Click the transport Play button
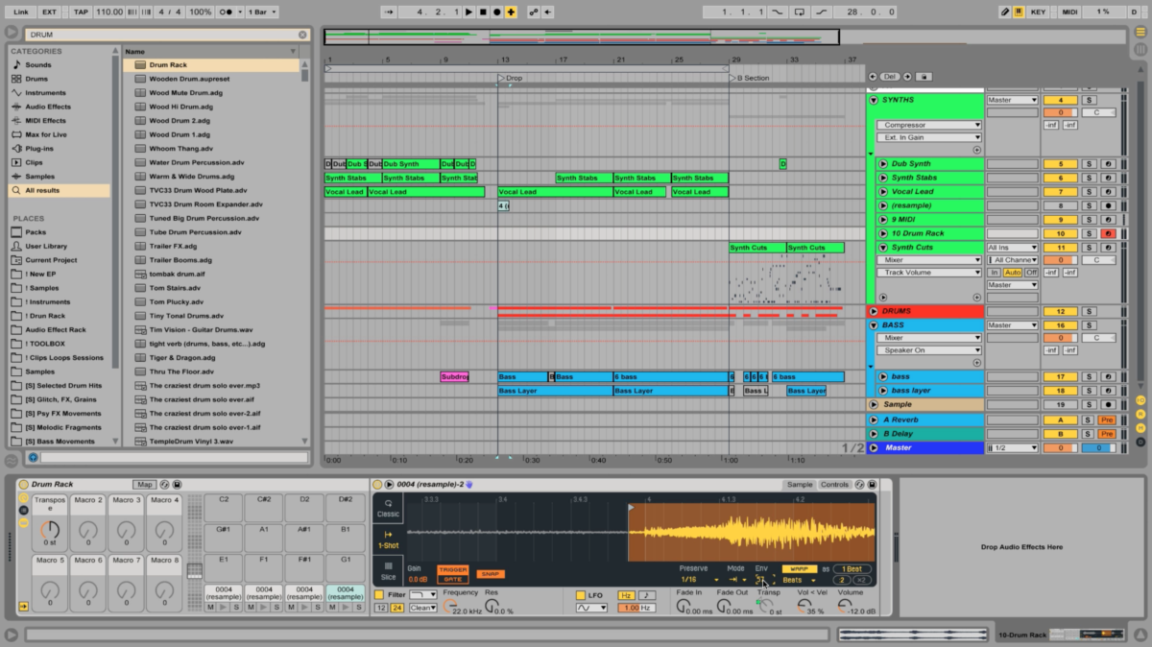 click(x=469, y=12)
